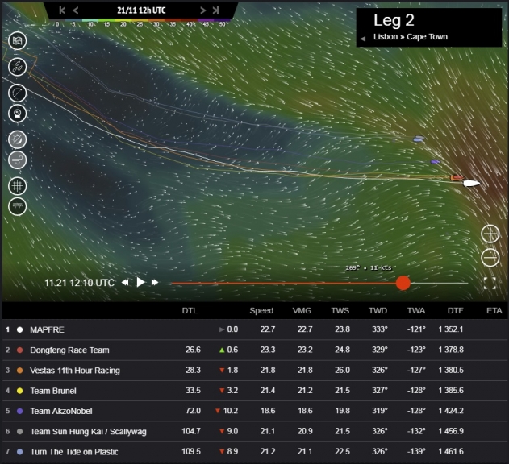Rewind the race replay

tap(125, 283)
